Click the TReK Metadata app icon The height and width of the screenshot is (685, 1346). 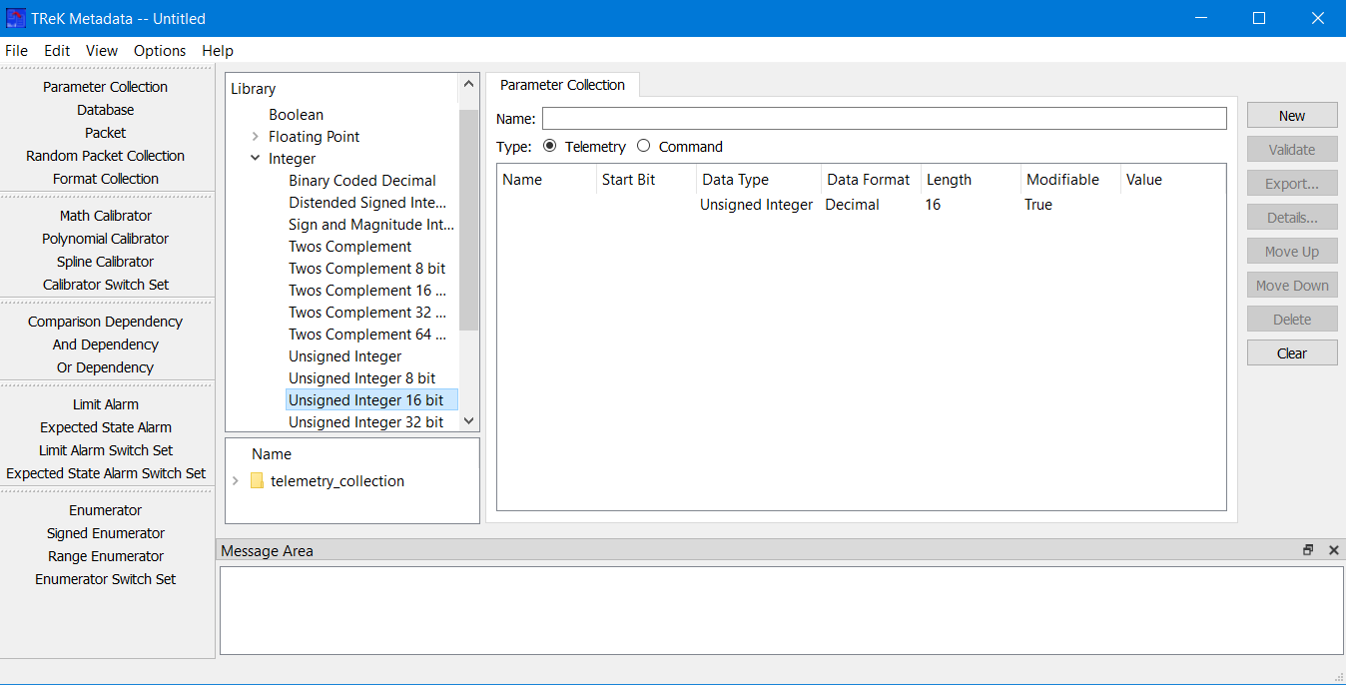(x=16, y=18)
